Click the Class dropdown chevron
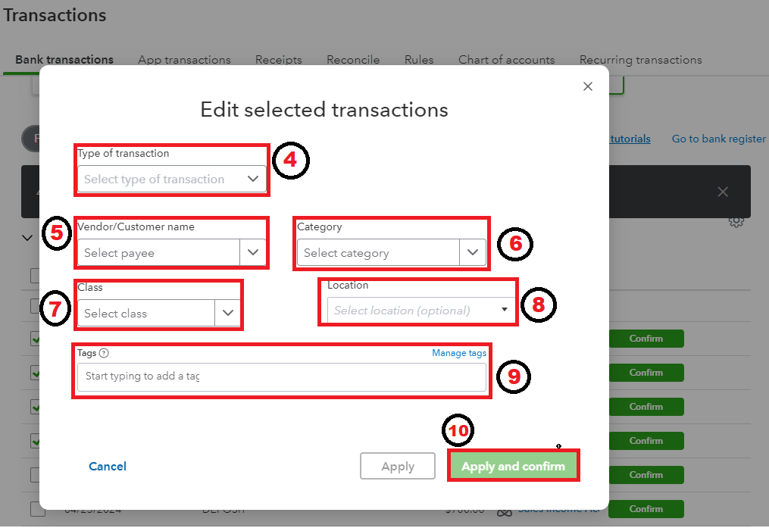Image resolution: width=769 pixels, height=528 pixels. point(228,312)
